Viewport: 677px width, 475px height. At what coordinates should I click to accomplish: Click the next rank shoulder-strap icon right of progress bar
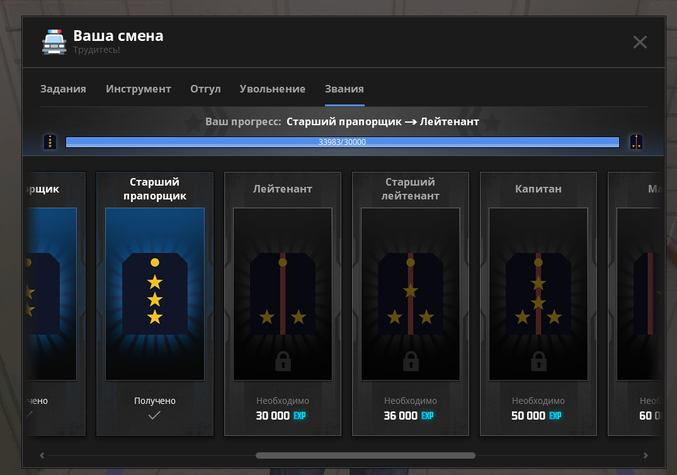636,142
